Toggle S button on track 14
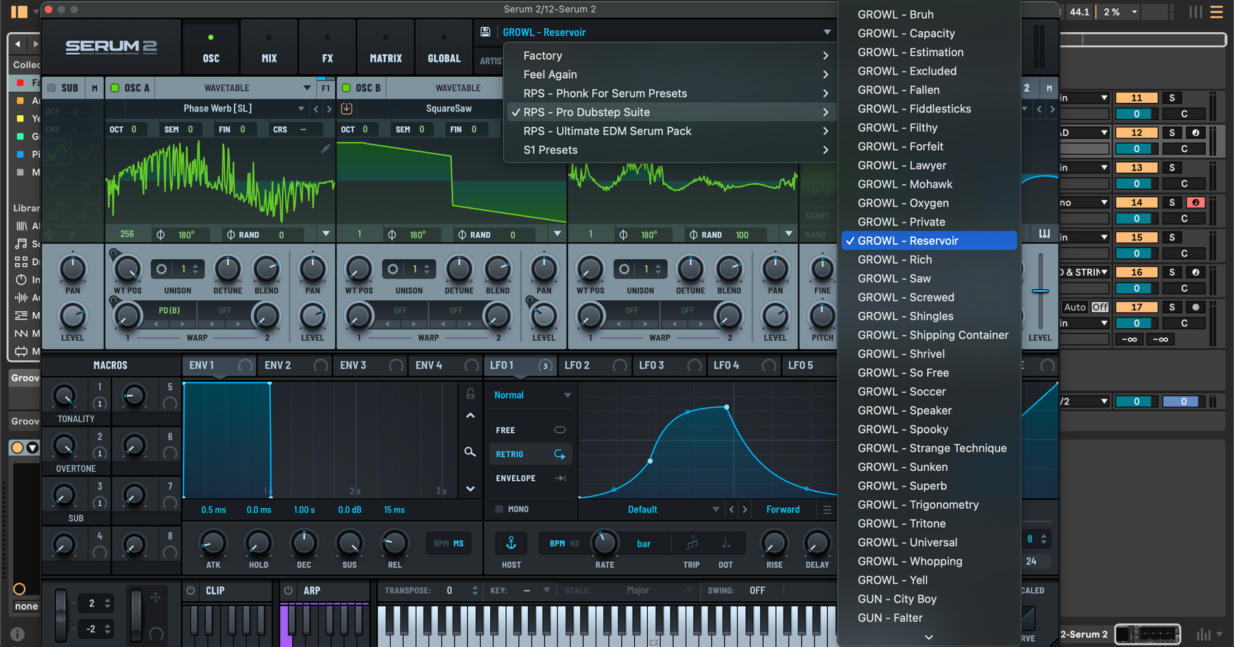 pos(1172,202)
